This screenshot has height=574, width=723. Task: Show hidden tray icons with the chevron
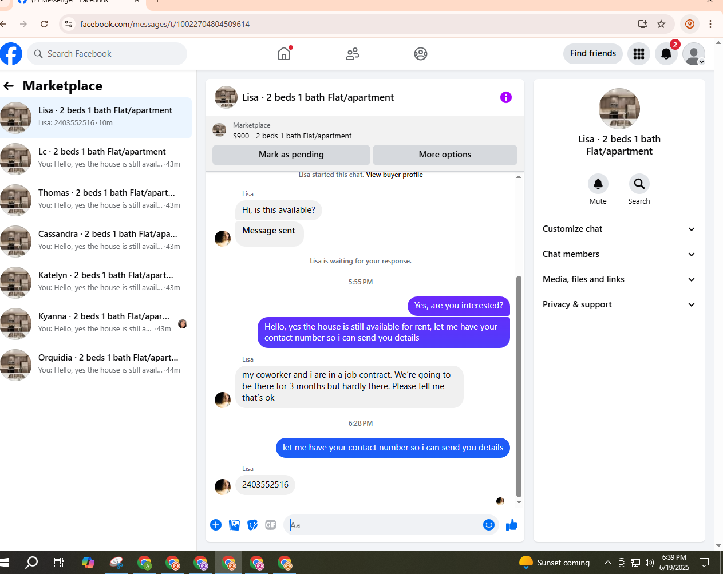point(607,563)
